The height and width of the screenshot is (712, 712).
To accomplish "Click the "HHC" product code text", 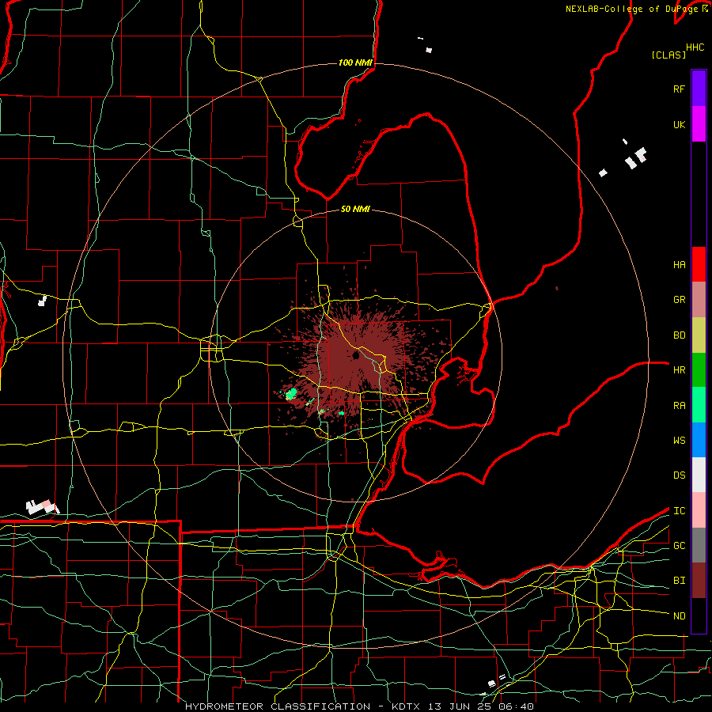I will pos(695,47).
